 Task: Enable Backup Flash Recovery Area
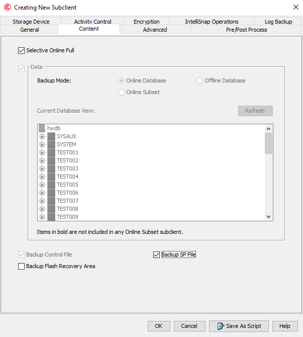pyautogui.click(x=21, y=267)
